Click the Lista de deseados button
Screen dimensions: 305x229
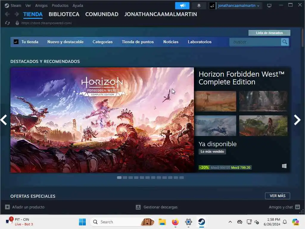click(269, 33)
